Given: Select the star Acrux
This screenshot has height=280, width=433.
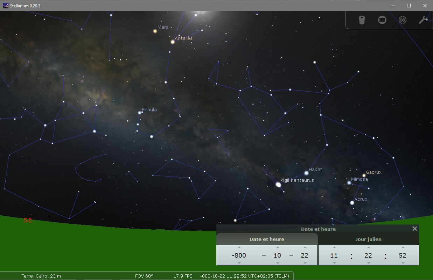Looking at the screenshot, I should (x=352, y=202).
